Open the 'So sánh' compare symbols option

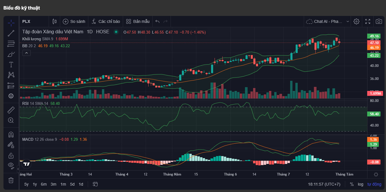[x=74, y=21]
